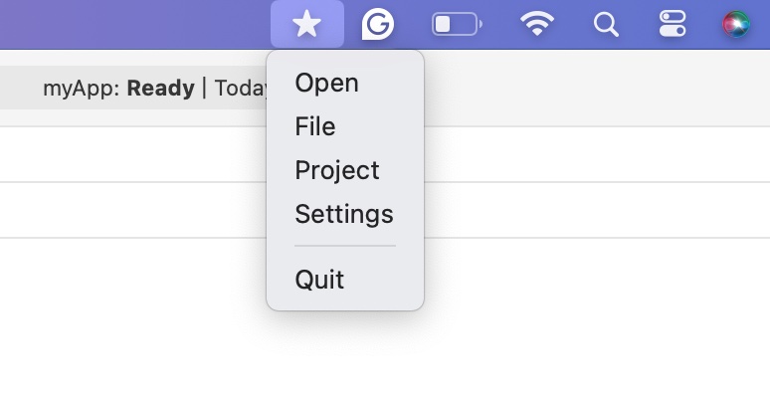Quit the app via the menu
The height and width of the screenshot is (398, 770).
pos(319,280)
